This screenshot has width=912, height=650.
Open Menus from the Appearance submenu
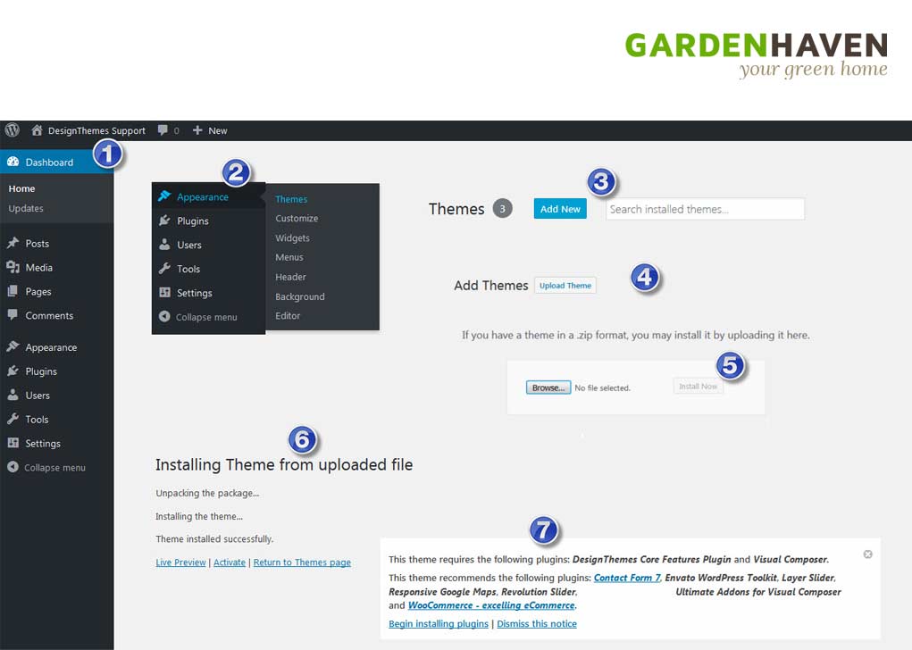click(289, 257)
